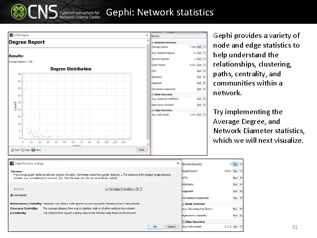
Task: Run HITS in upper Settings panel
Action: tap(199, 71)
